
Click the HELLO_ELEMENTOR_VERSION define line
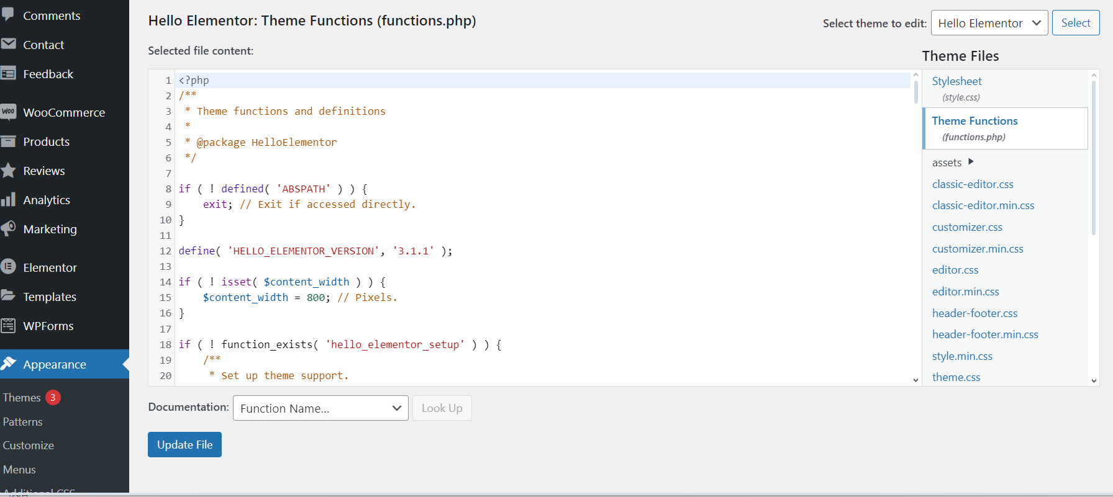click(x=316, y=251)
